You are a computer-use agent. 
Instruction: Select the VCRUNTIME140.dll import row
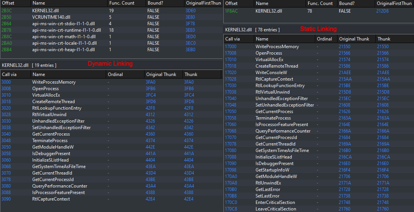[111, 17]
